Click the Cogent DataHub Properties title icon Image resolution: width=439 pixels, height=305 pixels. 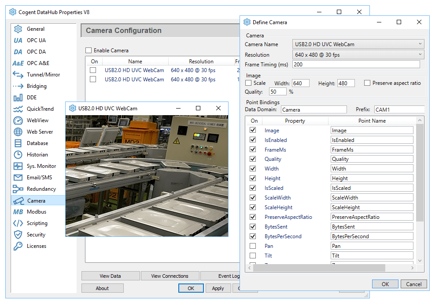click(x=13, y=12)
